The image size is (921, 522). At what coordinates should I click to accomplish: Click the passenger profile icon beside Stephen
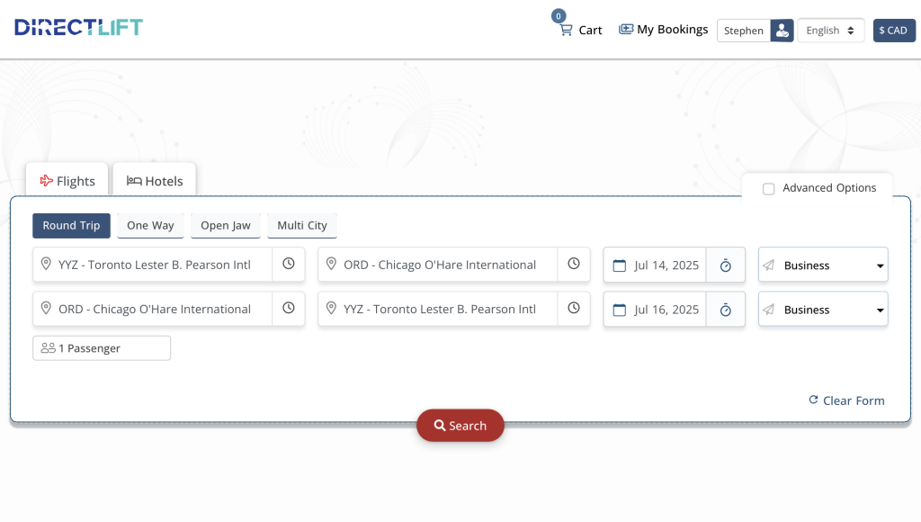click(x=782, y=30)
